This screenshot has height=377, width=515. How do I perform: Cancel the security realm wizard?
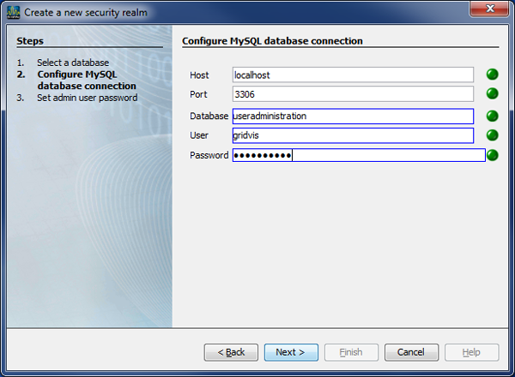coord(411,352)
